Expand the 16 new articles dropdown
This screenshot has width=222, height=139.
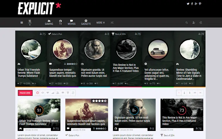(x=30, y=22)
